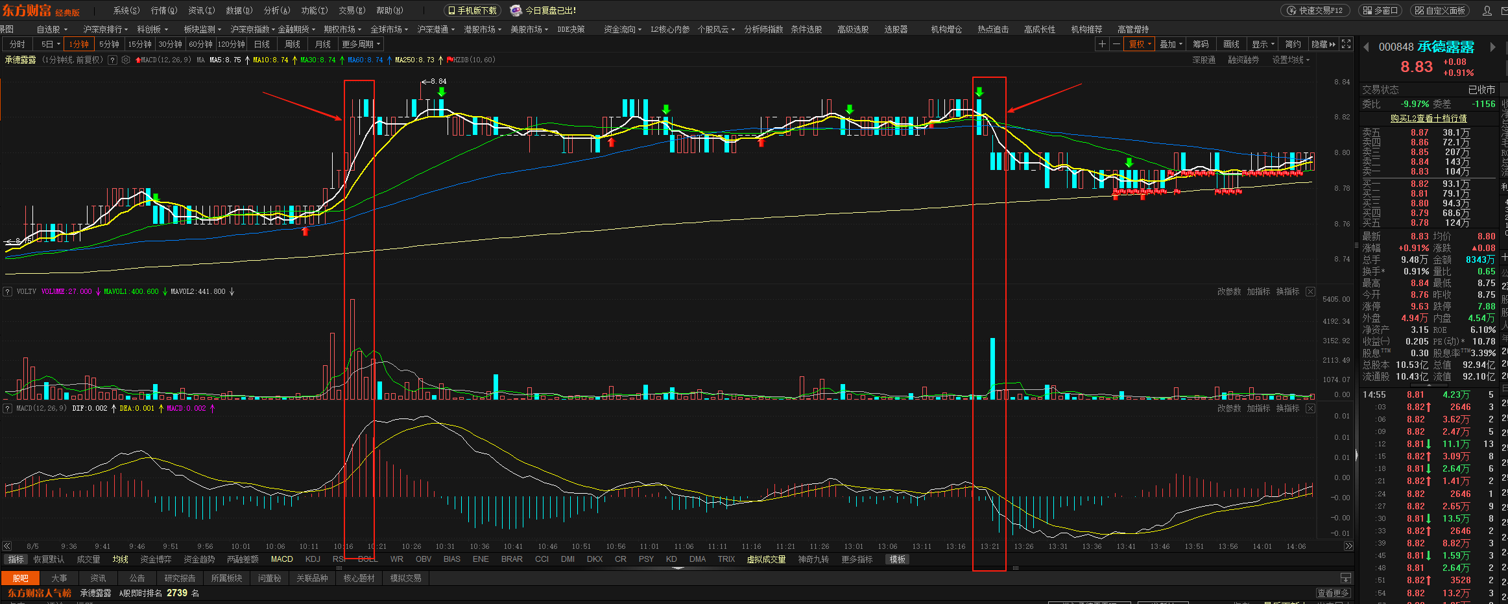
Task: Click the mobile version download (手机版下载) button
Action: pyautogui.click(x=472, y=10)
